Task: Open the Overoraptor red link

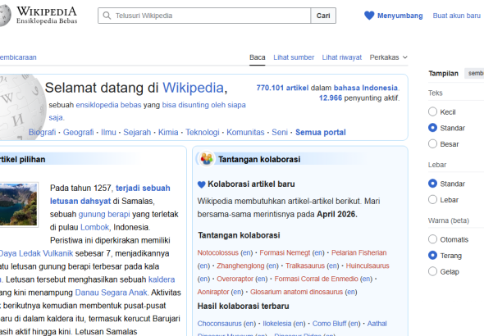Action: pyautogui.click(x=235, y=279)
